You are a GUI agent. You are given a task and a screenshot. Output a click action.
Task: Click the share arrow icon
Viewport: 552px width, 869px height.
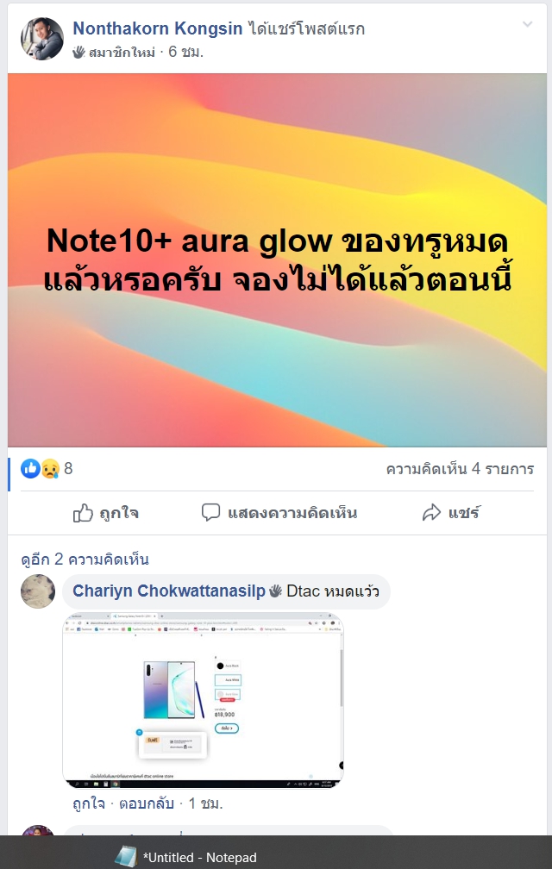point(431,513)
